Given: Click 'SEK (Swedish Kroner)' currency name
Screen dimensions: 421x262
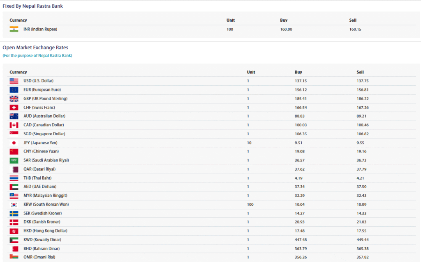Looking at the screenshot, I should pyautogui.click(x=42, y=213).
